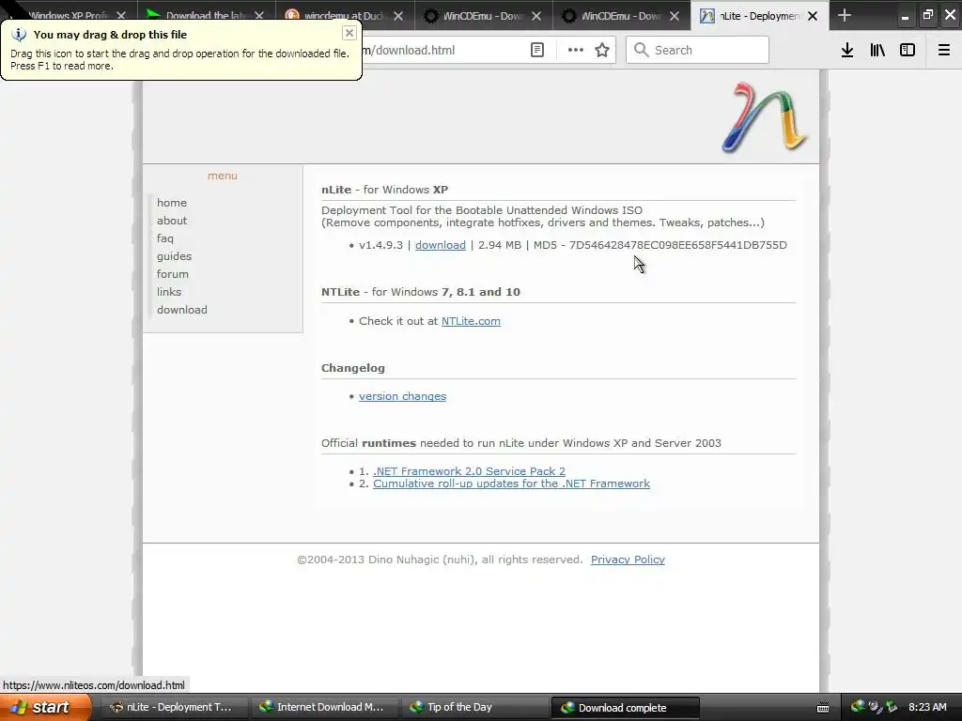The width and height of the screenshot is (962, 721).
Task: Click the MD5 hash text
Action: 678,245
